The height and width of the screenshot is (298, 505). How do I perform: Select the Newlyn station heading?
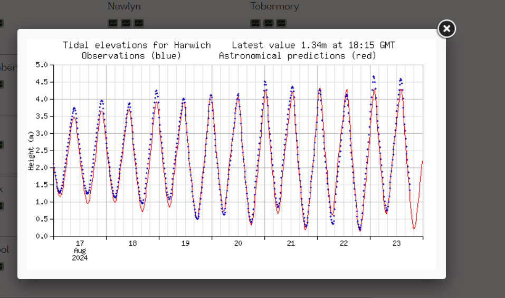coord(124,6)
